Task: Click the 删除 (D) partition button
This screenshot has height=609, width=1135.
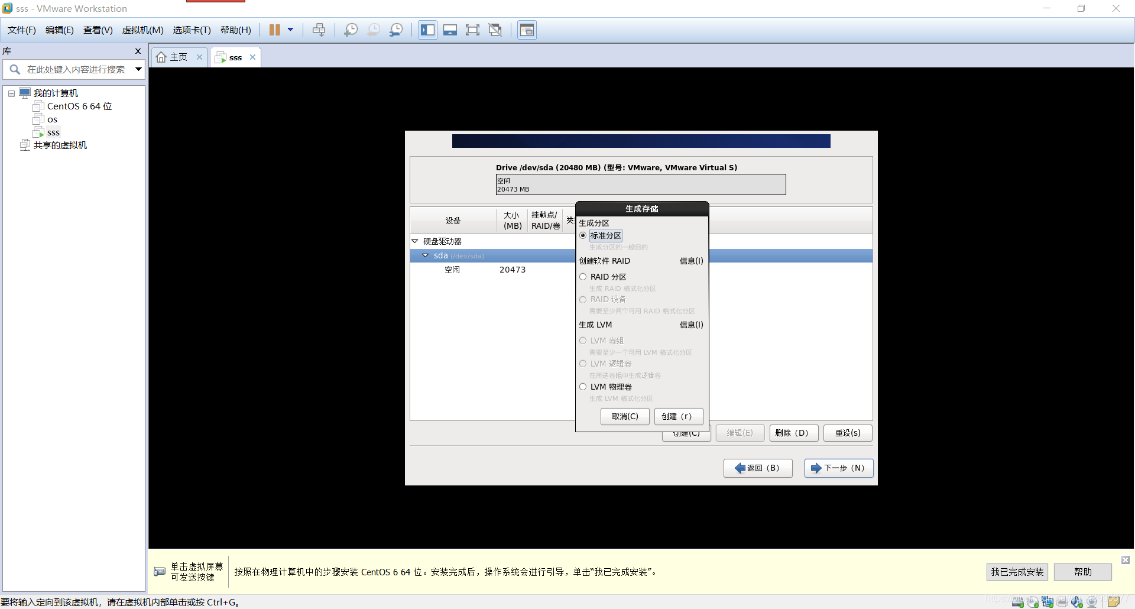Action: pos(794,433)
